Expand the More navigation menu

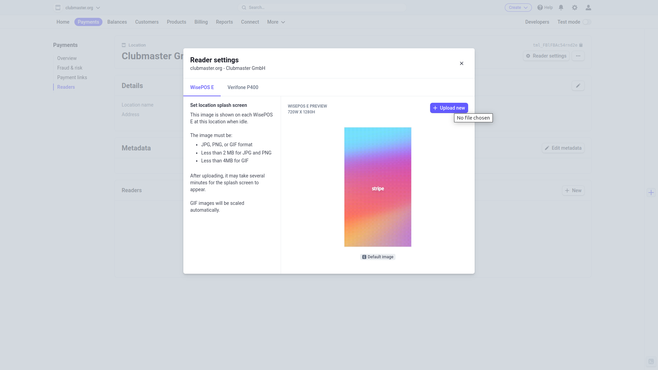(x=276, y=22)
